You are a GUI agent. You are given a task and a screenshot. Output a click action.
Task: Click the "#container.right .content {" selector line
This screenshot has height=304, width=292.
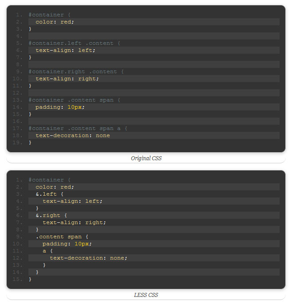(76, 72)
